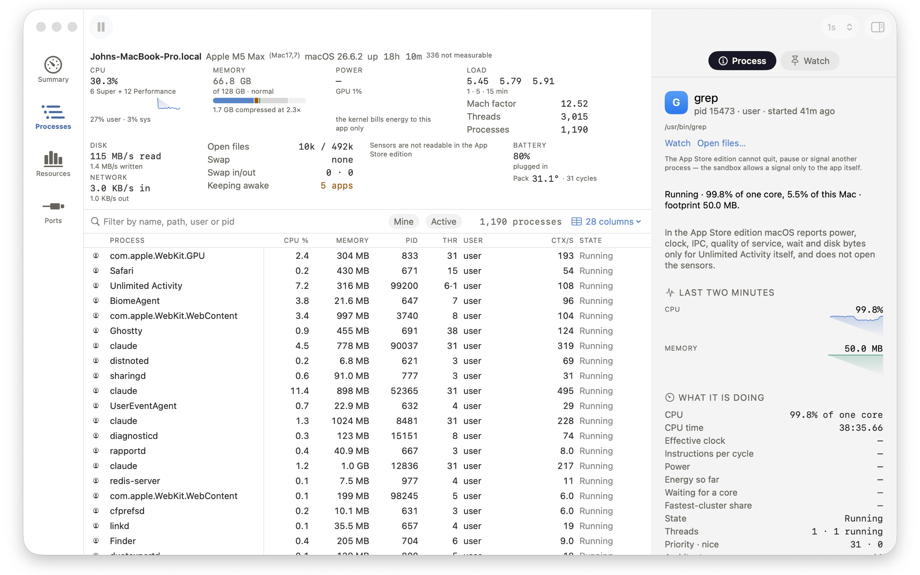
Task: Sort by the CPU % column header
Action: [296, 240]
